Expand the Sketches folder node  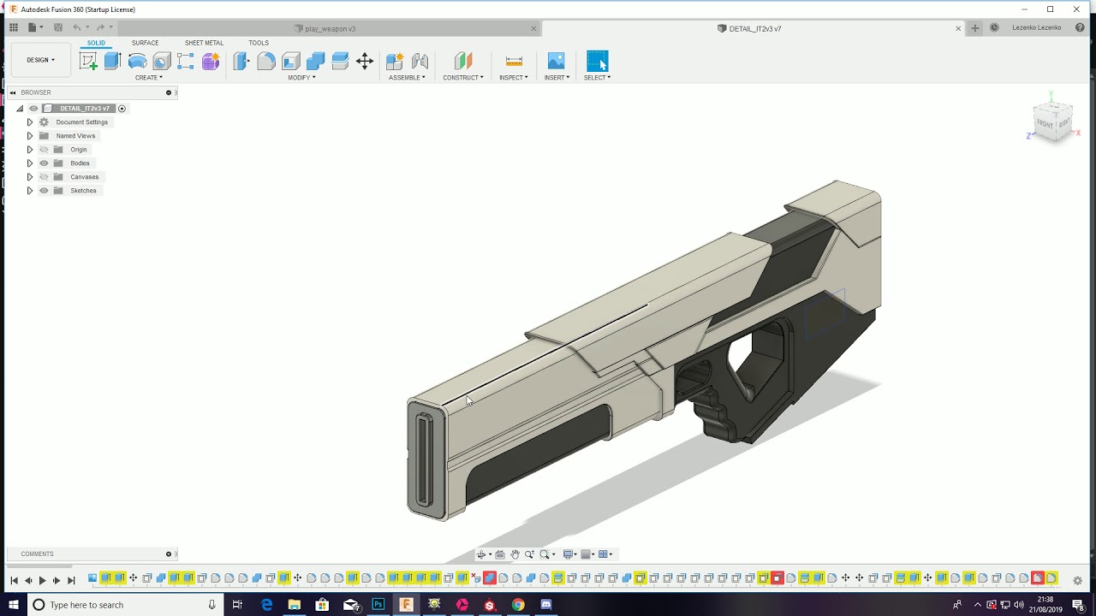tap(30, 191)
